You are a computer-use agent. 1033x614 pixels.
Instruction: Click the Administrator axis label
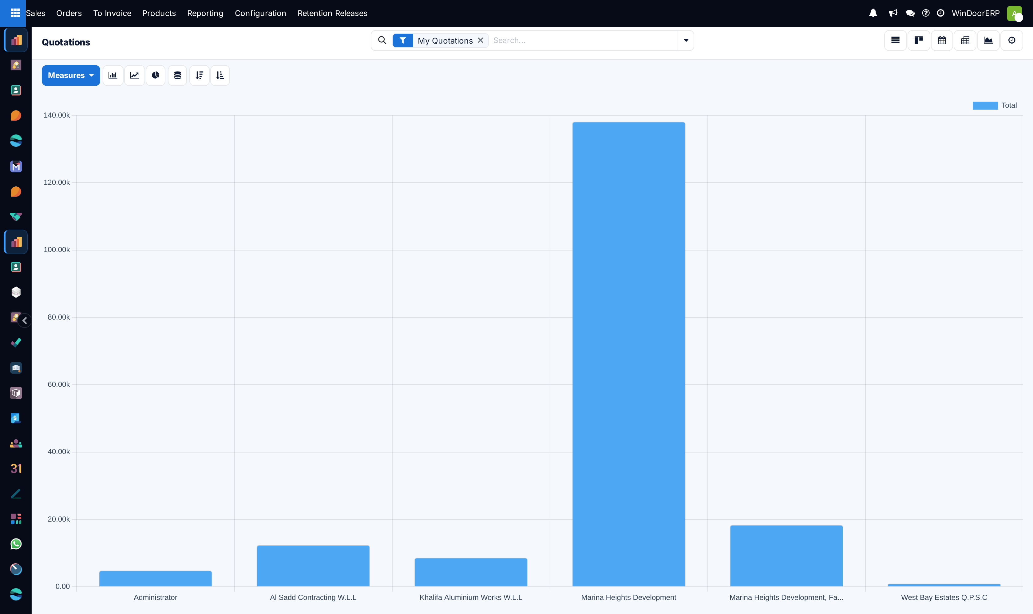155,597
